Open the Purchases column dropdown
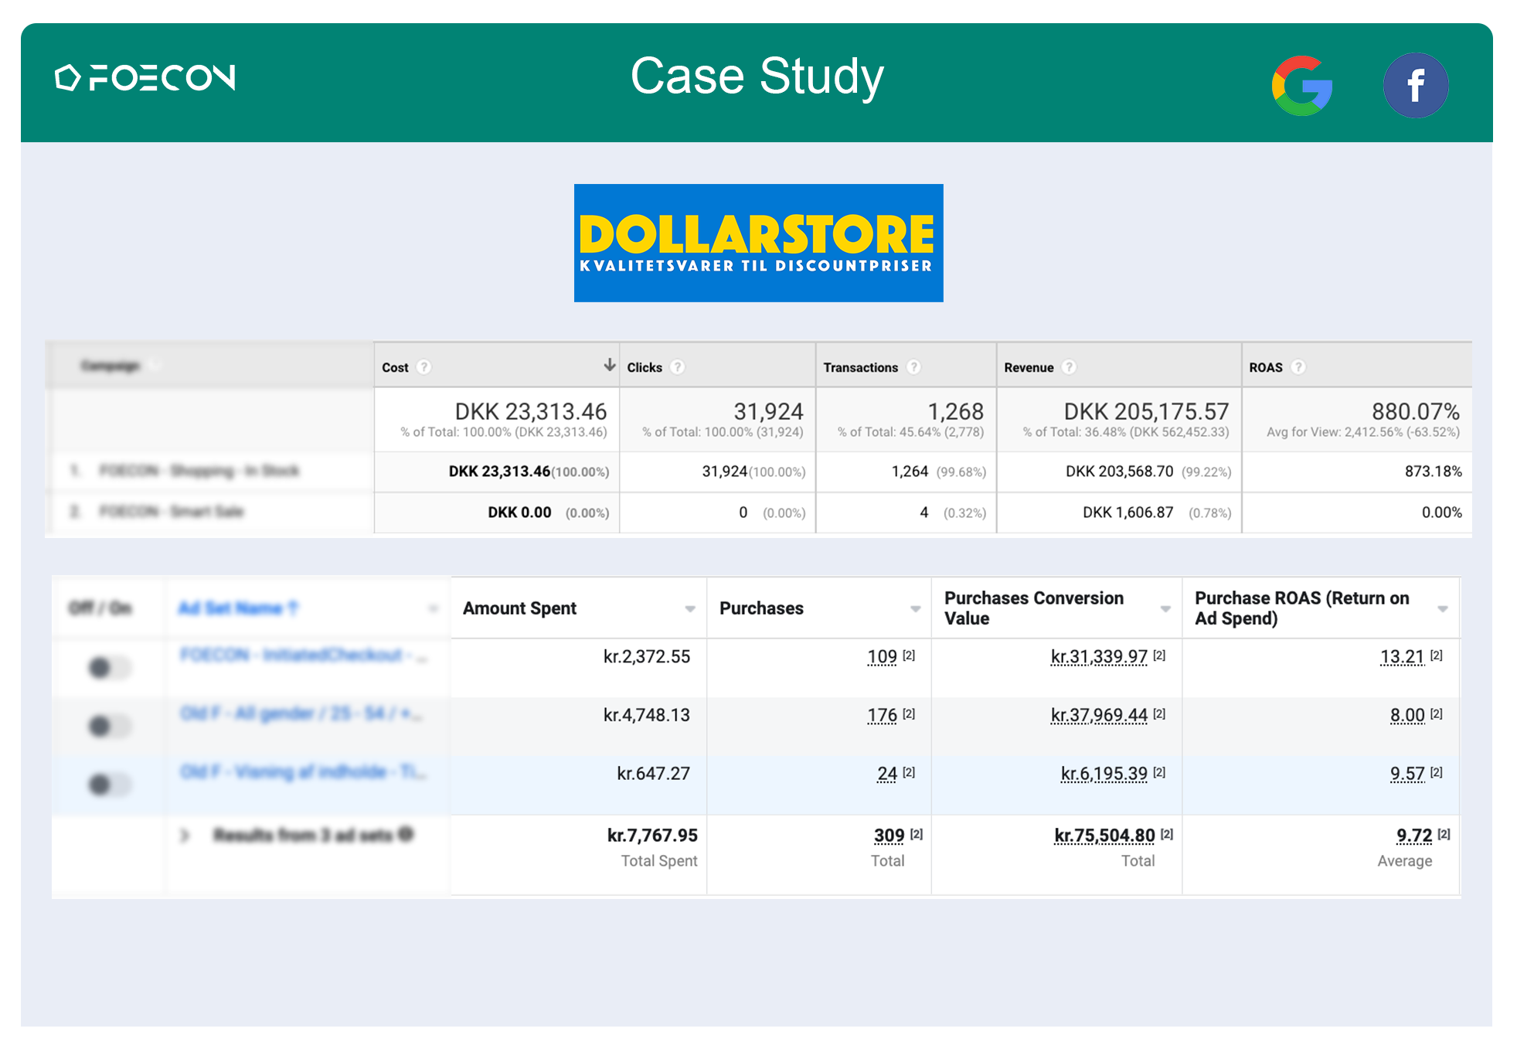 point(915,609)
